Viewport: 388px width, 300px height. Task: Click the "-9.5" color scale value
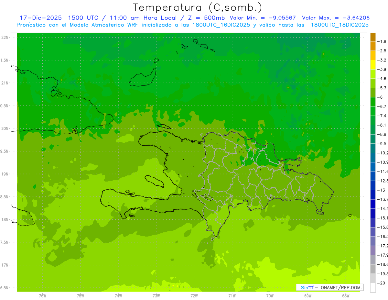tap(382, 143)
